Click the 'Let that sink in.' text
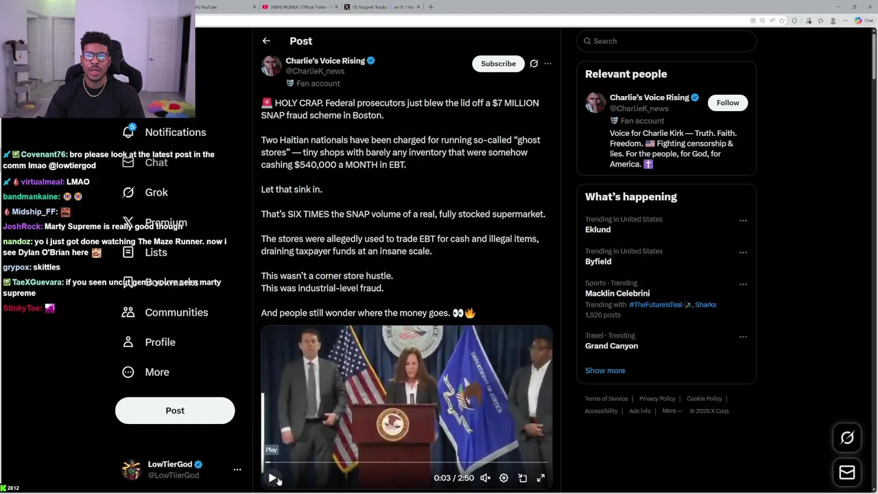The image size is (878, 494). [292, 189]
